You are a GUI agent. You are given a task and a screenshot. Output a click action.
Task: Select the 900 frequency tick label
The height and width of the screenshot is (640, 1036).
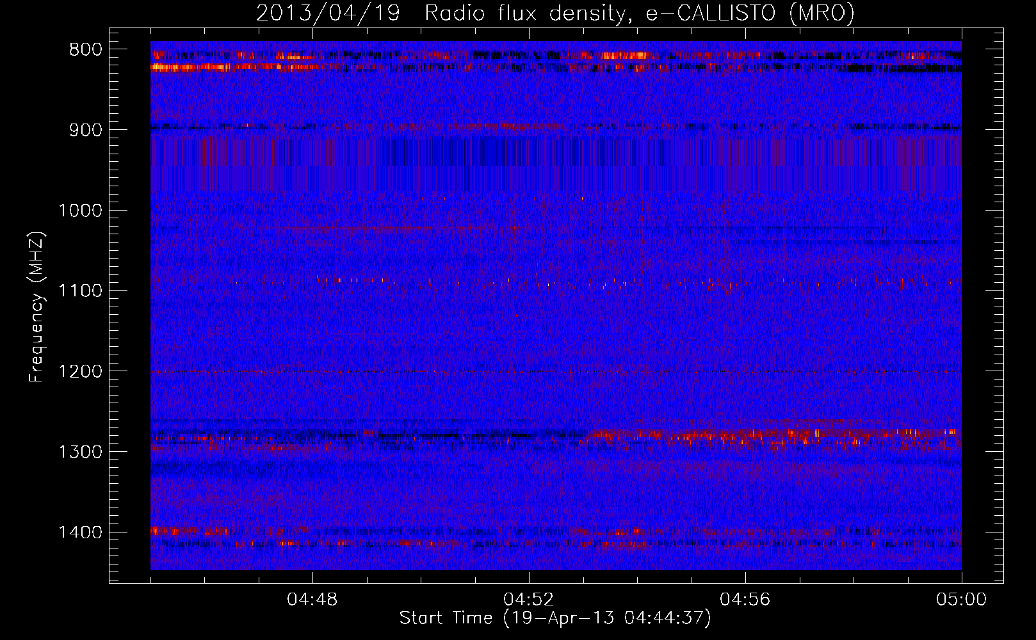(86, 131)
